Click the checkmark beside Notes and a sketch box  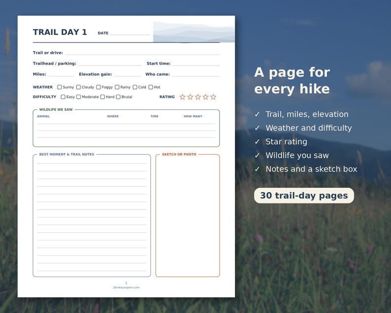[x=258, y=169]
